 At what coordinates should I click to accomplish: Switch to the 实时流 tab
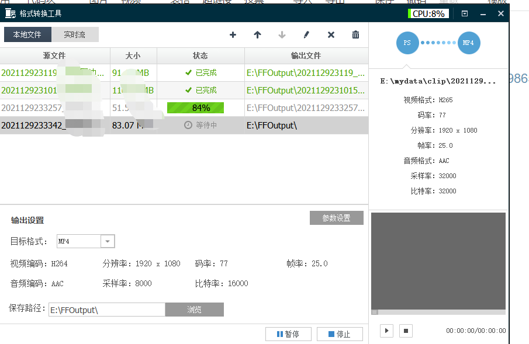tap(75, 34)
